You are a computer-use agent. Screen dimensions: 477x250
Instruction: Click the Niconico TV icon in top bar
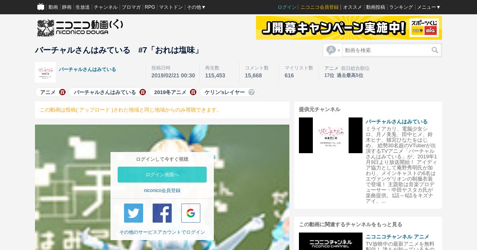coord(41,7)
